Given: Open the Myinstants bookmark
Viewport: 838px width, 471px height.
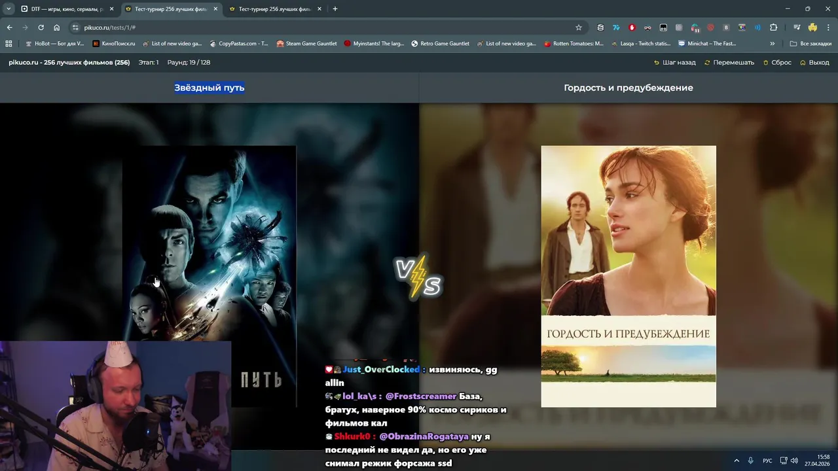Looking at the screenshot, I should [x=374, y=44].
